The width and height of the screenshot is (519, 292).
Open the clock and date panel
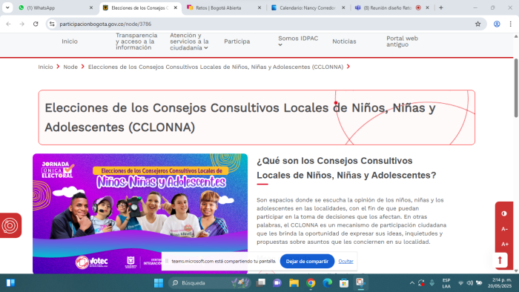pos(500,283)
